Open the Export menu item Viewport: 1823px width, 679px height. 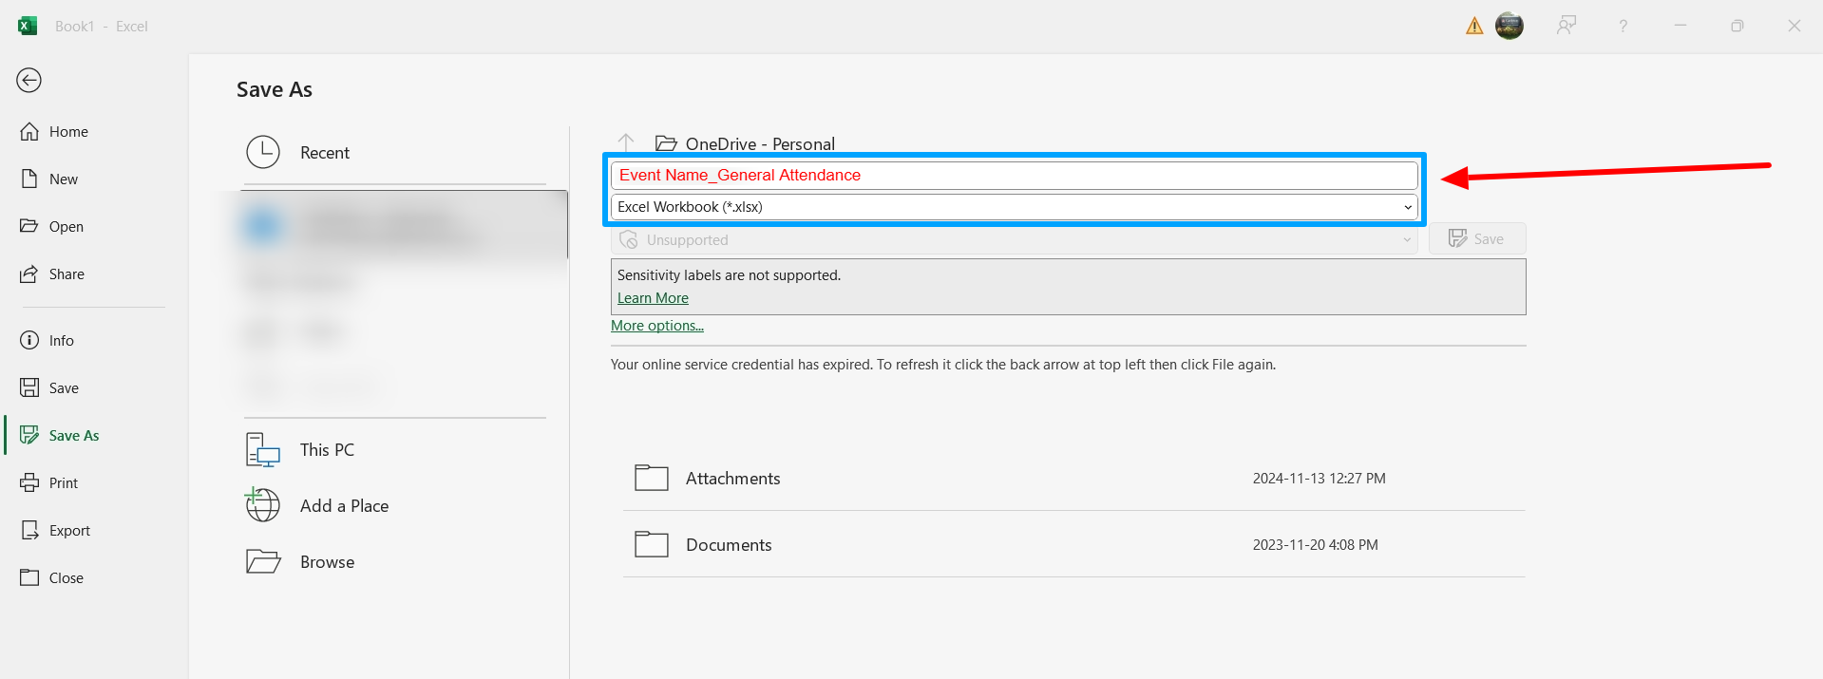pyautogui.click(x=69, y=531)
